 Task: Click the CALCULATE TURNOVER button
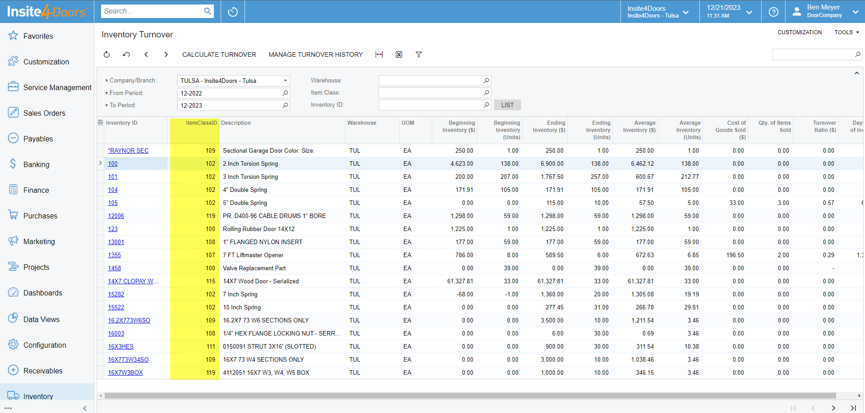pos(219,54)
